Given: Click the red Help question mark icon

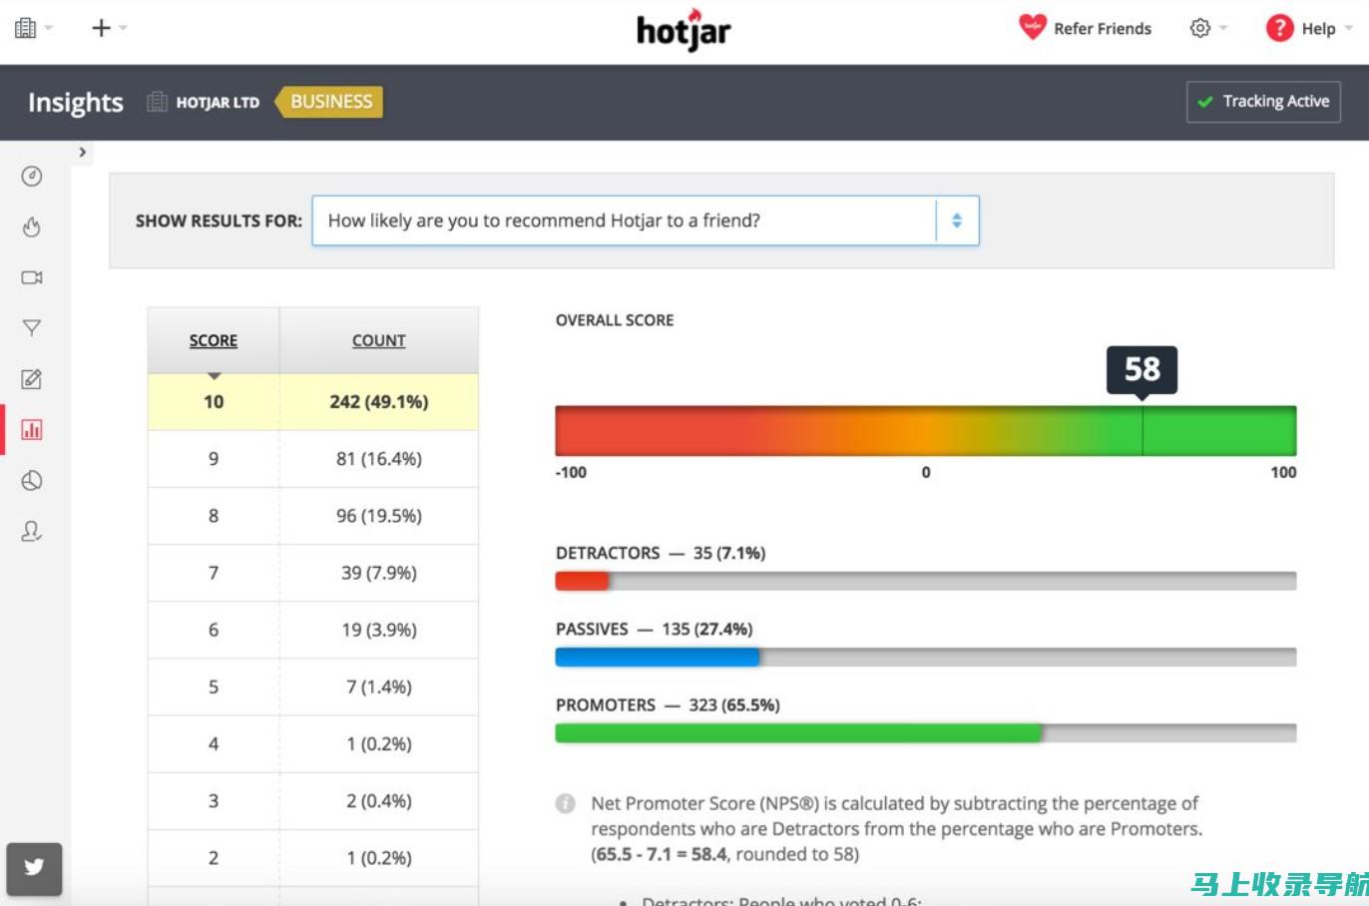Looking at the screenshot, I should coord(1279,28).
